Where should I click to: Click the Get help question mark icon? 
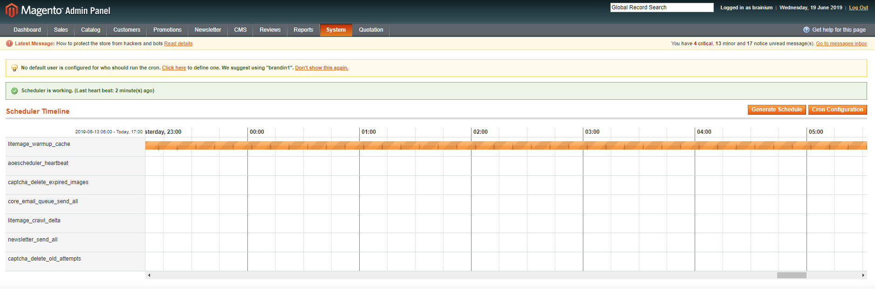pyautogui.click(x=807, y=30)
